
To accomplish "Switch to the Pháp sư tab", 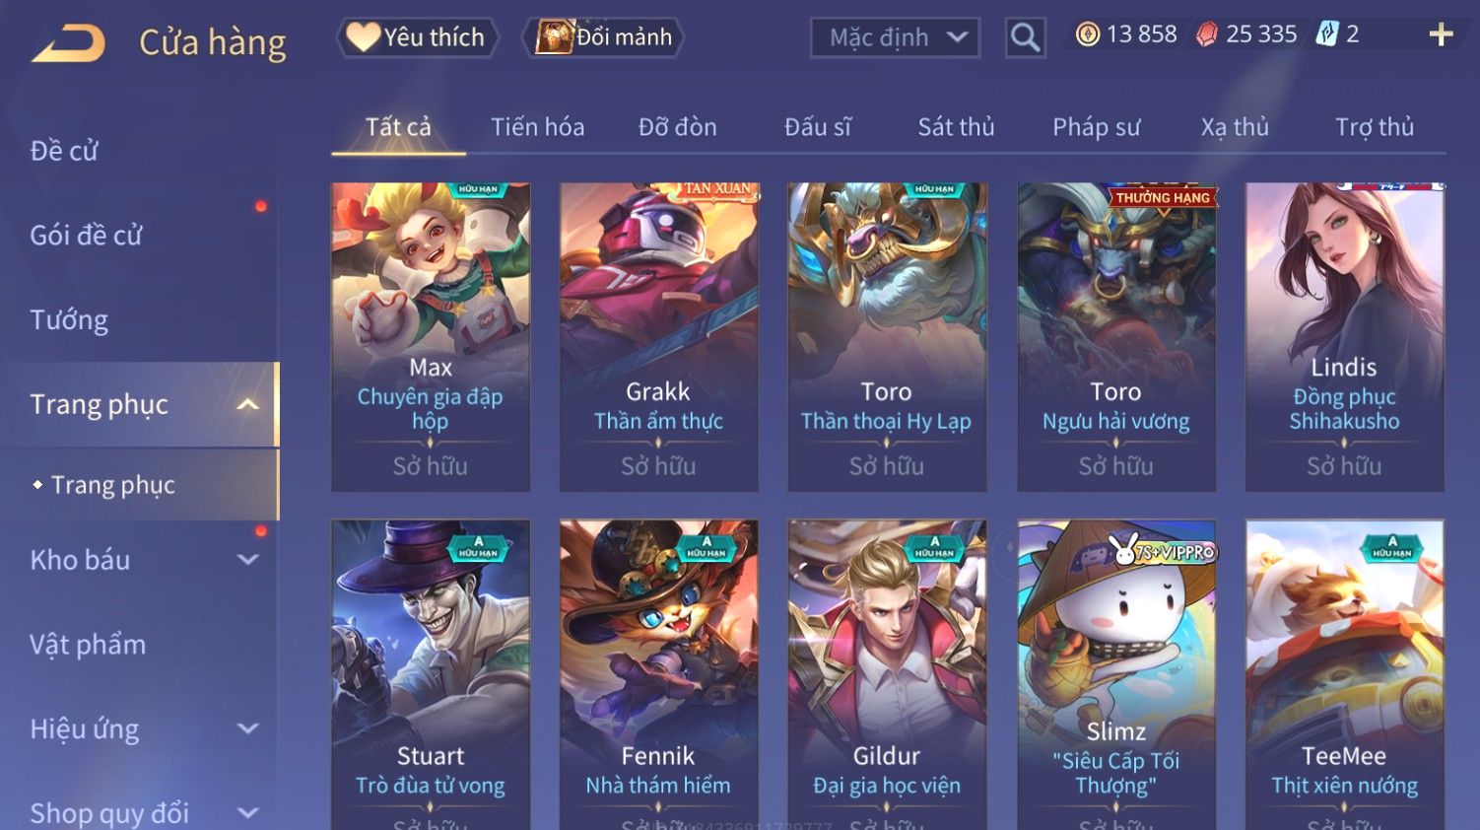I will tap(1096, 127).
